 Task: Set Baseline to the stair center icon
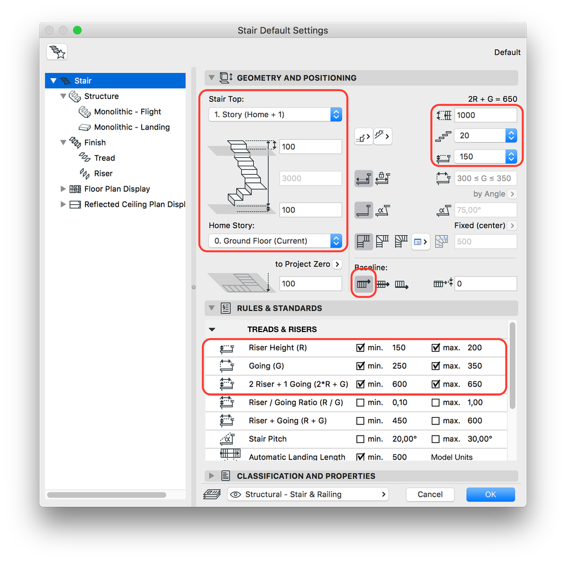click(382, 283)
